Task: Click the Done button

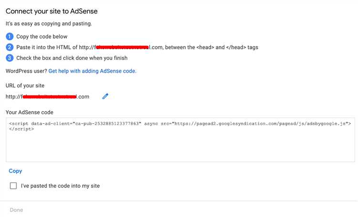Action: point(16,210)
